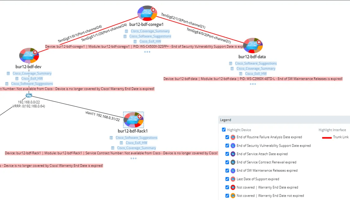This screenshot has height=200, width=350.
Task: Click the 192.168.0.0/22 cloud icon
Action: tap(29, 95)
